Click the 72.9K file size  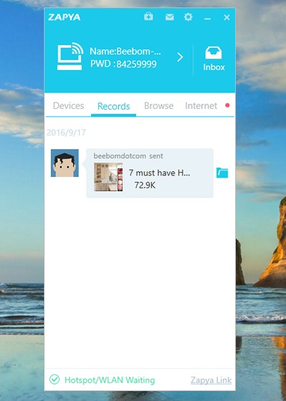click(145, 185)
